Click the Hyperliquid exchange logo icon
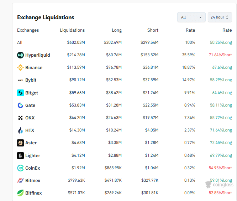 point(20,55)
